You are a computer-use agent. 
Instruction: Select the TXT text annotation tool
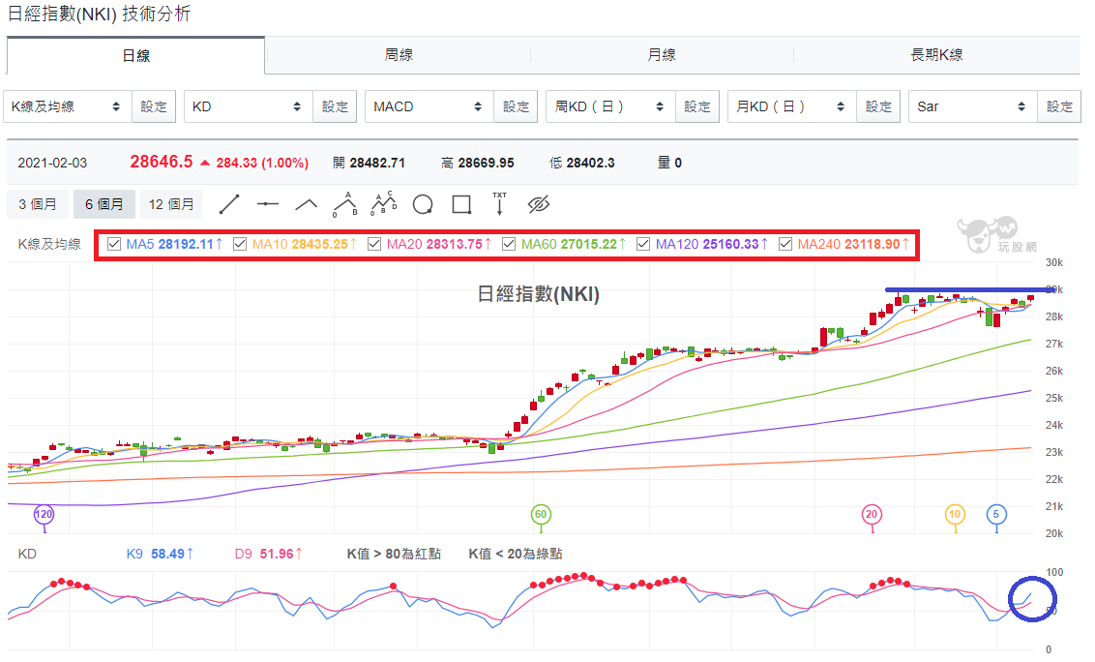tap(499, 203)
